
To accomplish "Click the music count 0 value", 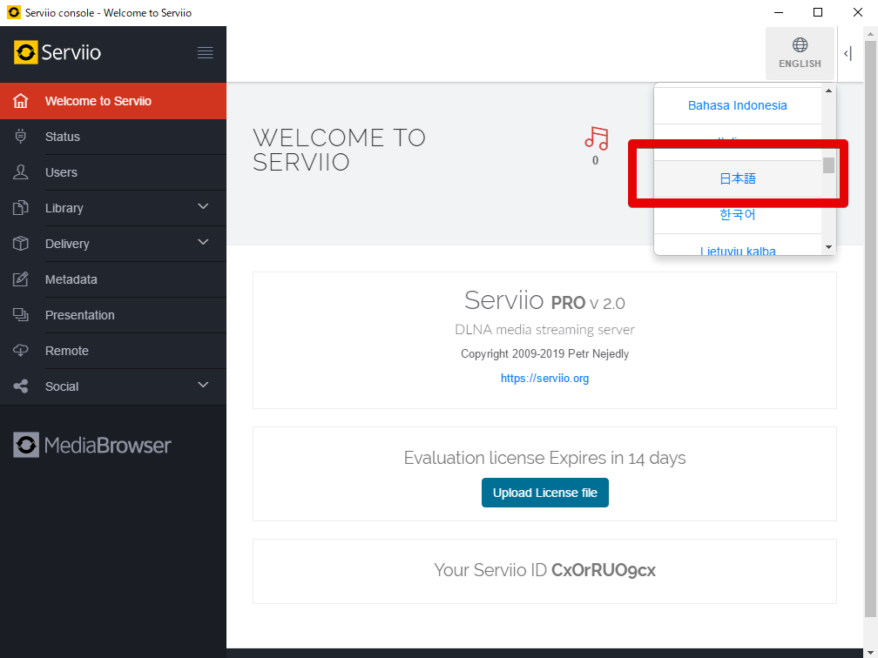I will coord(595,160).
